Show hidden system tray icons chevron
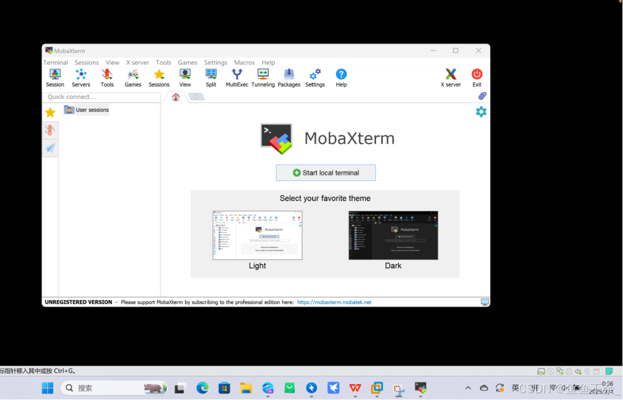 pos(468,388)
